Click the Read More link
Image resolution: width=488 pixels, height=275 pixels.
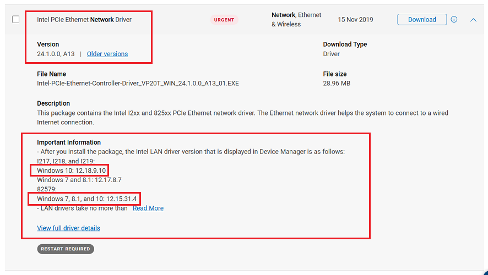[x=148, y=208]
